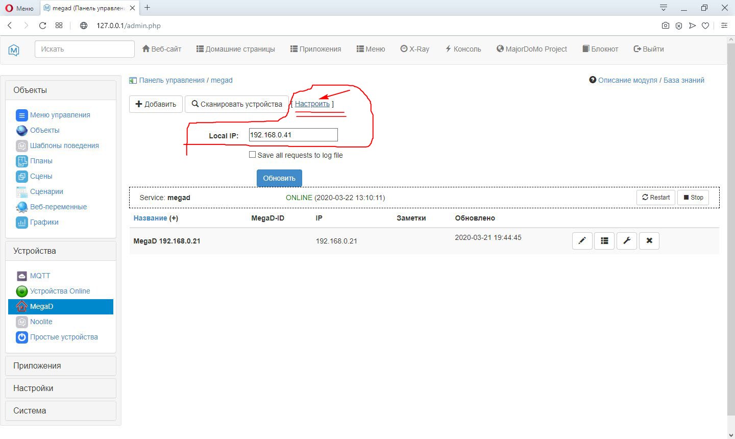Screen dimensions: 735x439
Task: Focus the Local IP input field
Action: pyautogui.click(x=293, y=135)
